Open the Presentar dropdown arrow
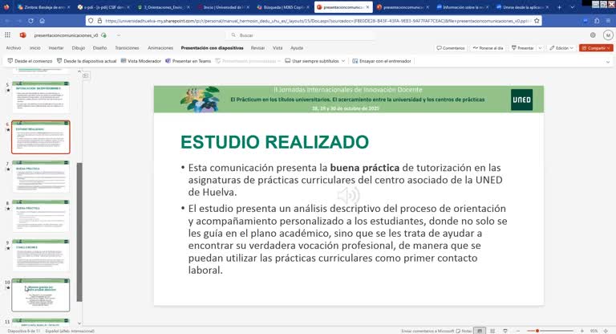This screenshot has width=616, height=334. click(x=540, y=48)
